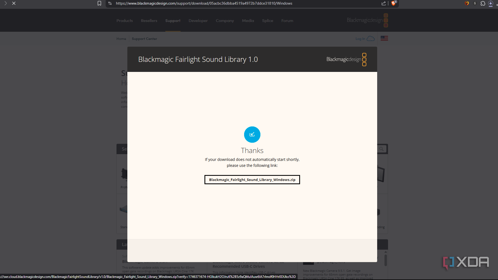Open the browser extensions puzzle icon
The width and height of the screenshot is (498, 280).
(x=483, y=3)
